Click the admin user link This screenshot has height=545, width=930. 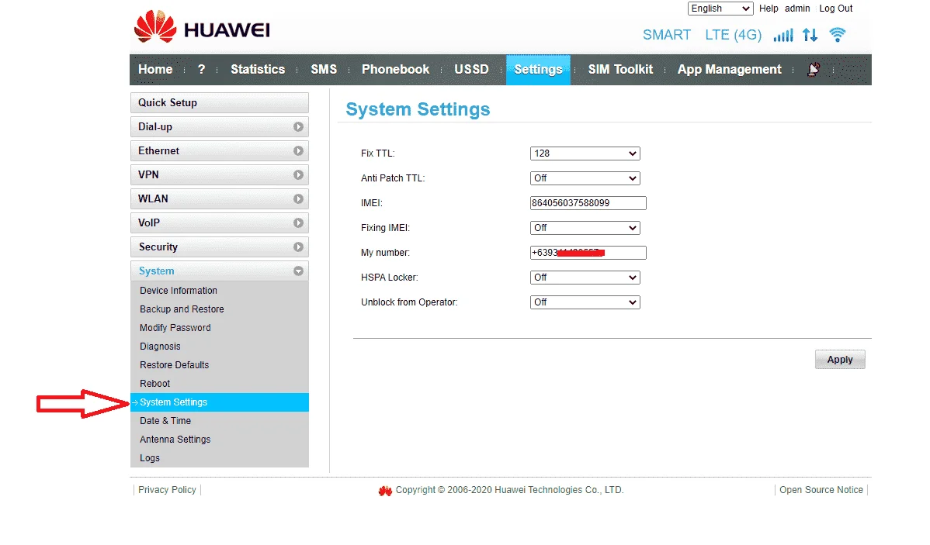797,9
